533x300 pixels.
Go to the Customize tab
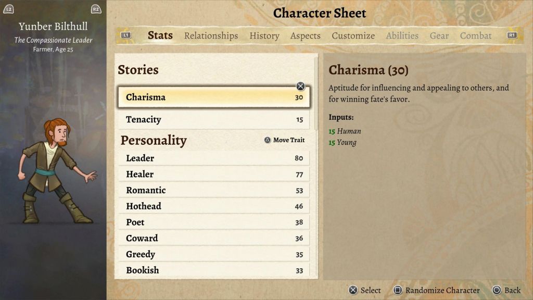(353, 35)
